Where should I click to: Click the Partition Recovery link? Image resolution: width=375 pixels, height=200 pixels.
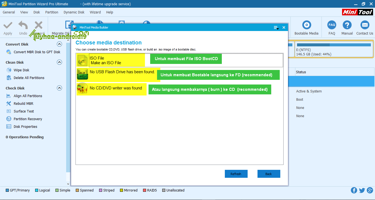click(28, 119)
